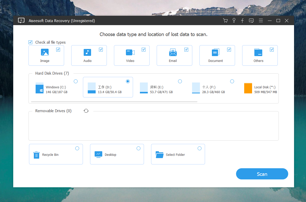Uncheck the Check all file types box
Screen dimensions: 306x202
(x=31, y=42)
